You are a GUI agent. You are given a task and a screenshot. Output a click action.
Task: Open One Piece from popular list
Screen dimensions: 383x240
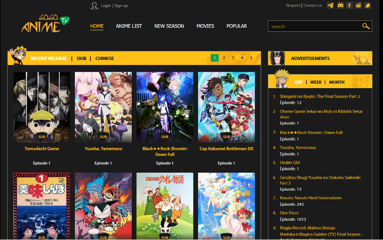pyautogui.click(x=289, y=213)
